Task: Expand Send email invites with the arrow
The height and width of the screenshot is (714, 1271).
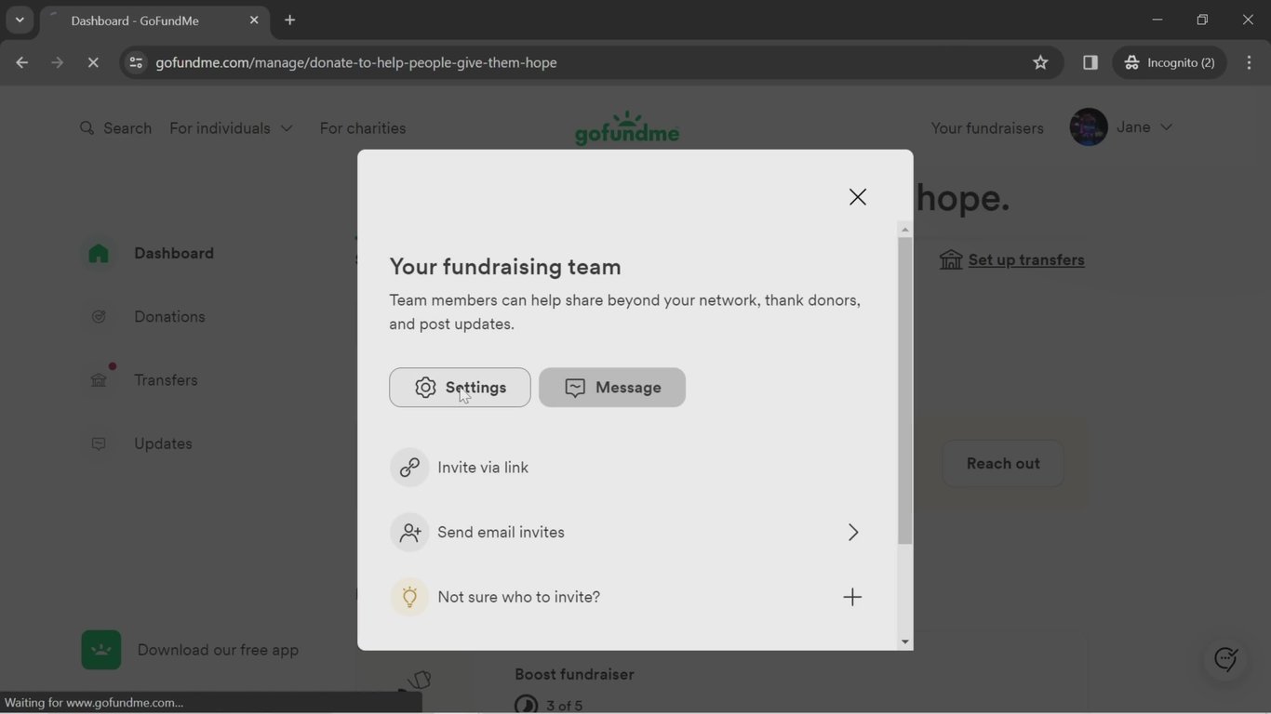Action: coord(853,532)
